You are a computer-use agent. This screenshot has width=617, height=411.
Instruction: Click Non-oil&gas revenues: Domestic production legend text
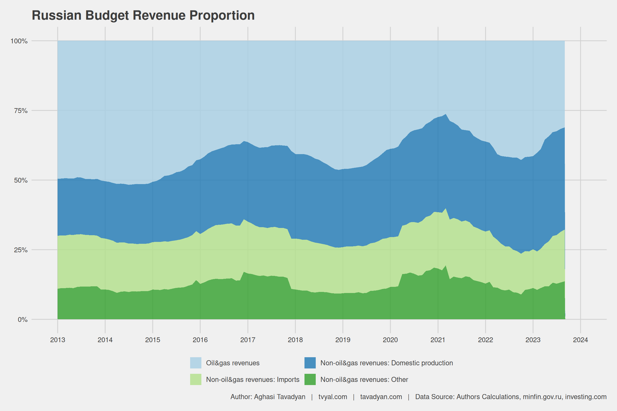(386, 363)
